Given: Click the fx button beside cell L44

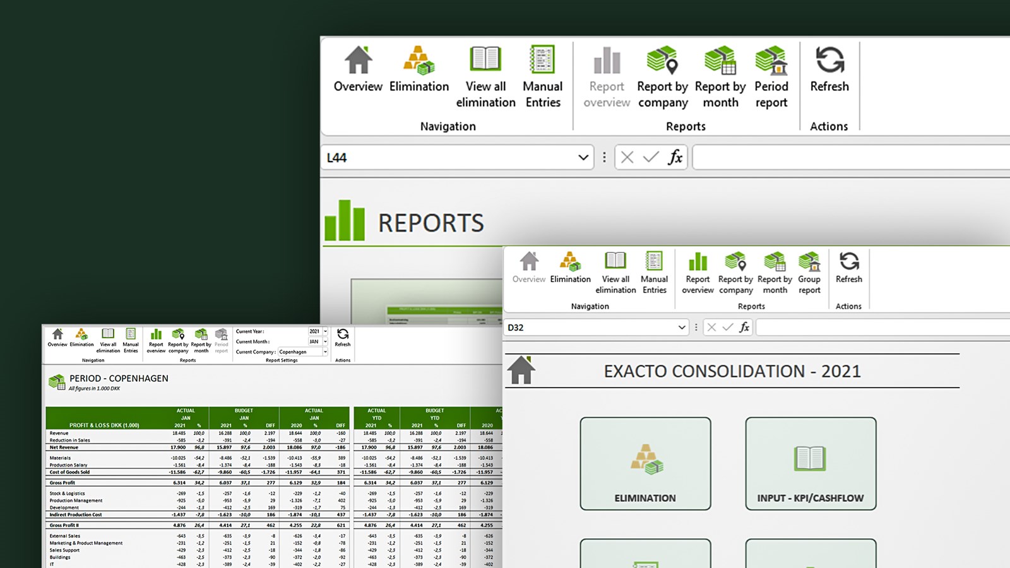Looking at the screenshot, I should click(x=675, y=157).
